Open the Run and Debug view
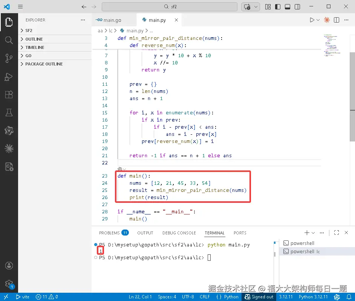This screenshot has width=355, height=301. point(9,77)
